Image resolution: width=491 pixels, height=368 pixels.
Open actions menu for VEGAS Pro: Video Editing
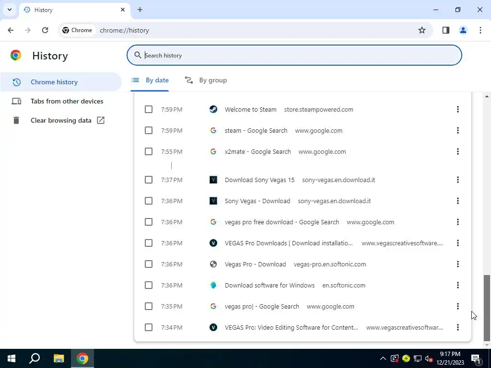(x=457, y=327)
